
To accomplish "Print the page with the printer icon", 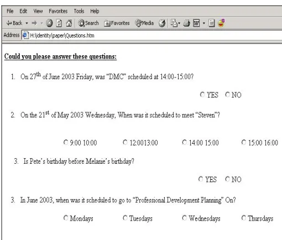I will (187, 23).
